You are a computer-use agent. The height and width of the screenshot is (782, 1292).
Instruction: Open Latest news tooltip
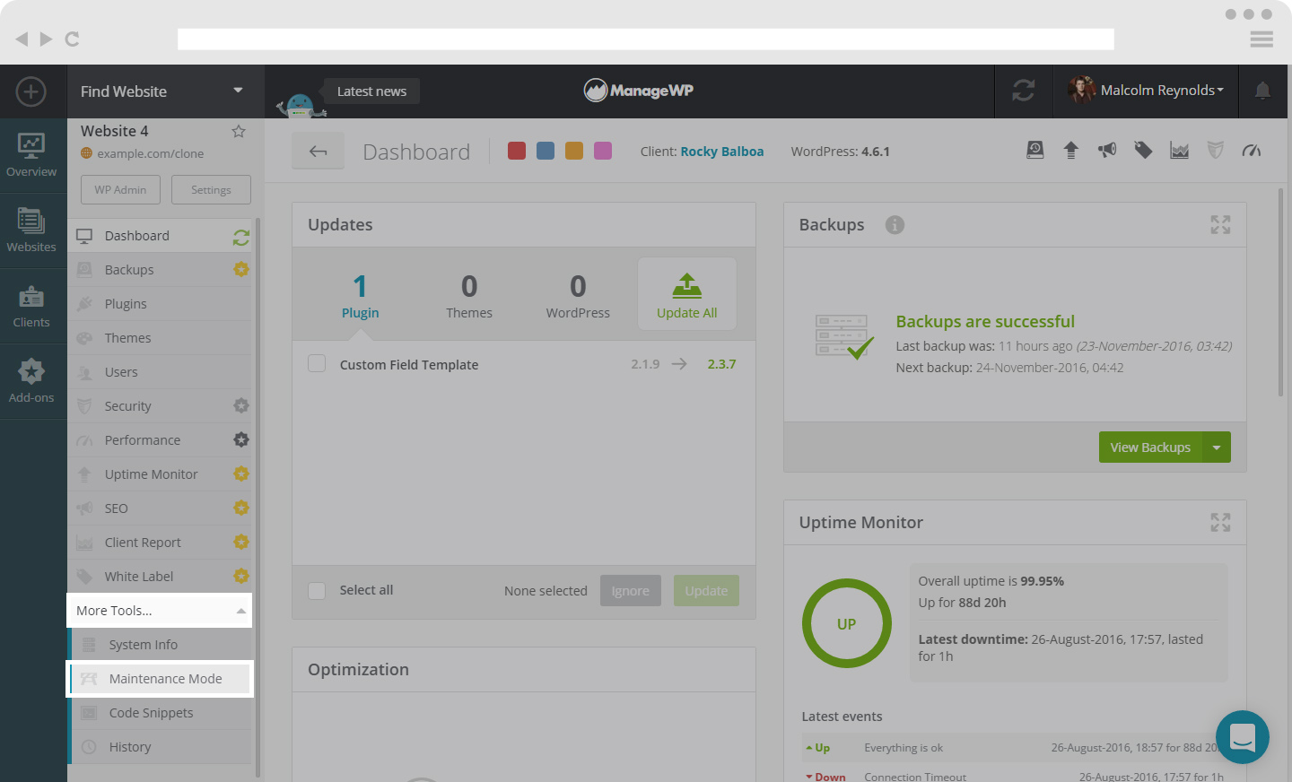371,91
